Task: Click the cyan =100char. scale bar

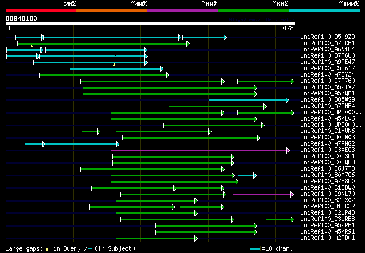Action: tap(255, 249)
